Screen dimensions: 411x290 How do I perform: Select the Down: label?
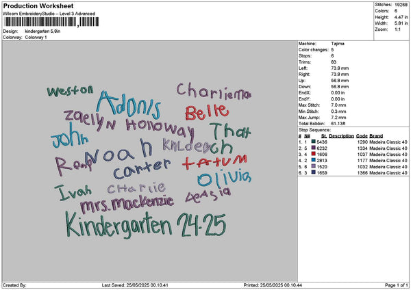(305, 87)
